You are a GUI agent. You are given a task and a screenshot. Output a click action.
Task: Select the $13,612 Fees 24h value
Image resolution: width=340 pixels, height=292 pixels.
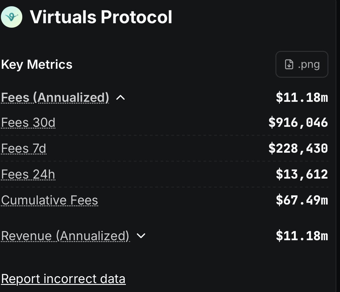302,174
